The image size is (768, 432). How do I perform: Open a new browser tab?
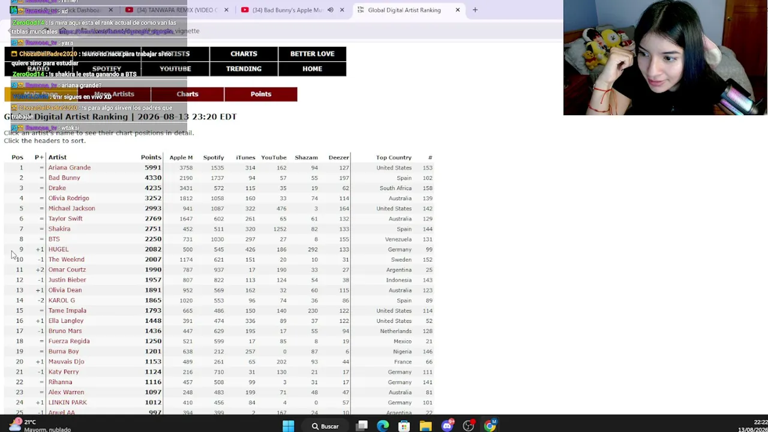tap(475, 10)
